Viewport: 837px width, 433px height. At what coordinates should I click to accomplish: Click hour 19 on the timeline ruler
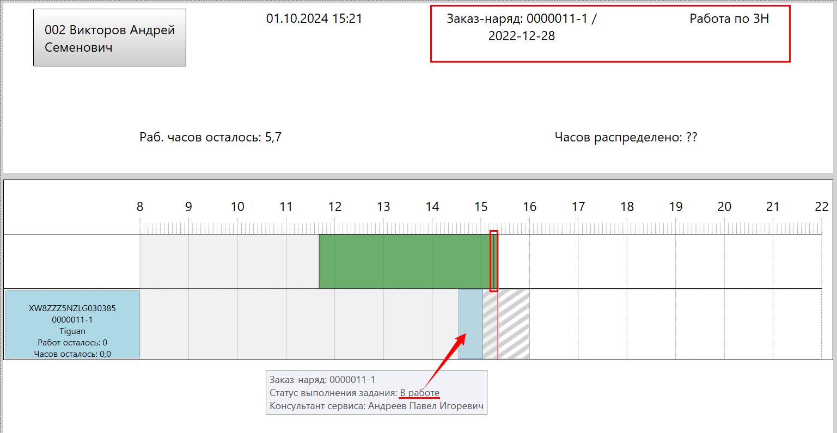(x=675, y=207)
